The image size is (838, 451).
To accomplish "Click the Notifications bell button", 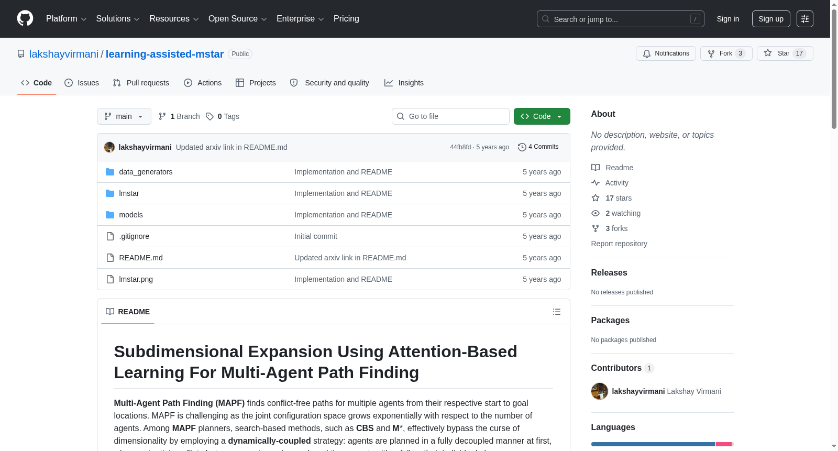I will (x=666, y=53).
